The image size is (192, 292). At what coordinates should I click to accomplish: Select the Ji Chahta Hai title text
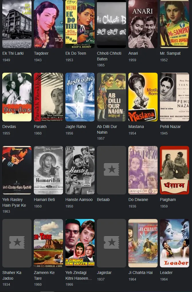click(140, 273)
